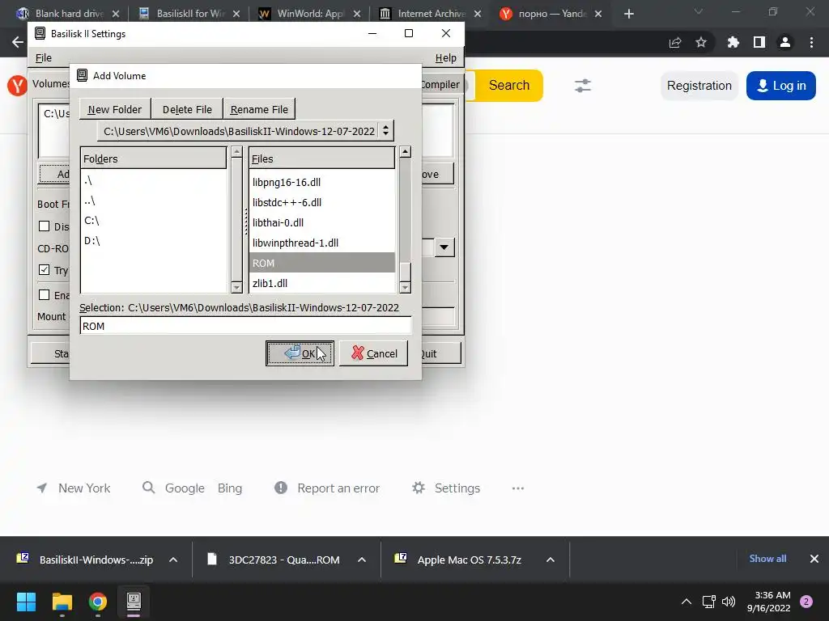This screenshot has width=829, height=621.
Task: Click the Files column header
Action: [322, 158]
